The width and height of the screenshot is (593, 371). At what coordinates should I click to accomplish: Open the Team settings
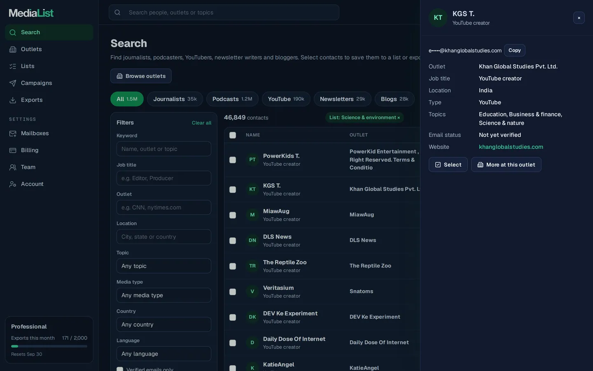click(49, 167)
